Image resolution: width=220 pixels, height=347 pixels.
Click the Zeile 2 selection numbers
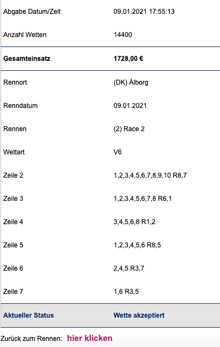[150, 175]
